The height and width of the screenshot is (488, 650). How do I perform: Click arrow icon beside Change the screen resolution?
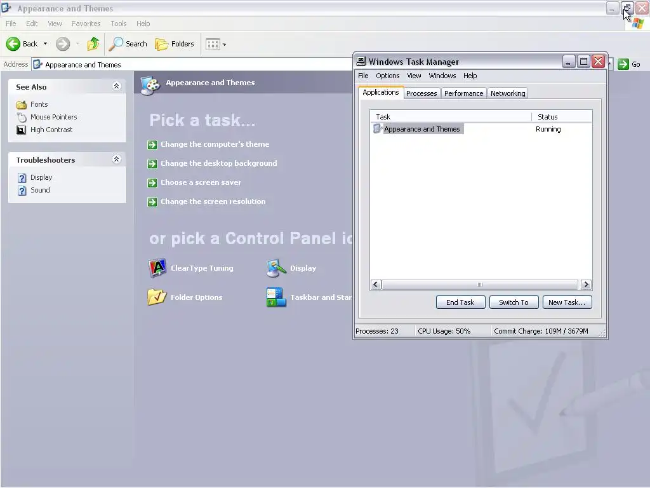(x=152, y=201)
